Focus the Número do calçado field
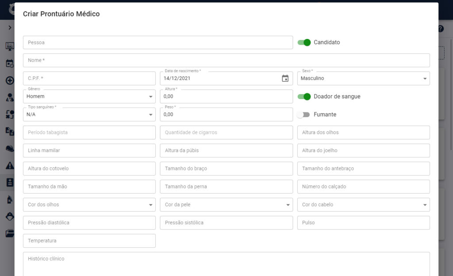 (364, 187)
